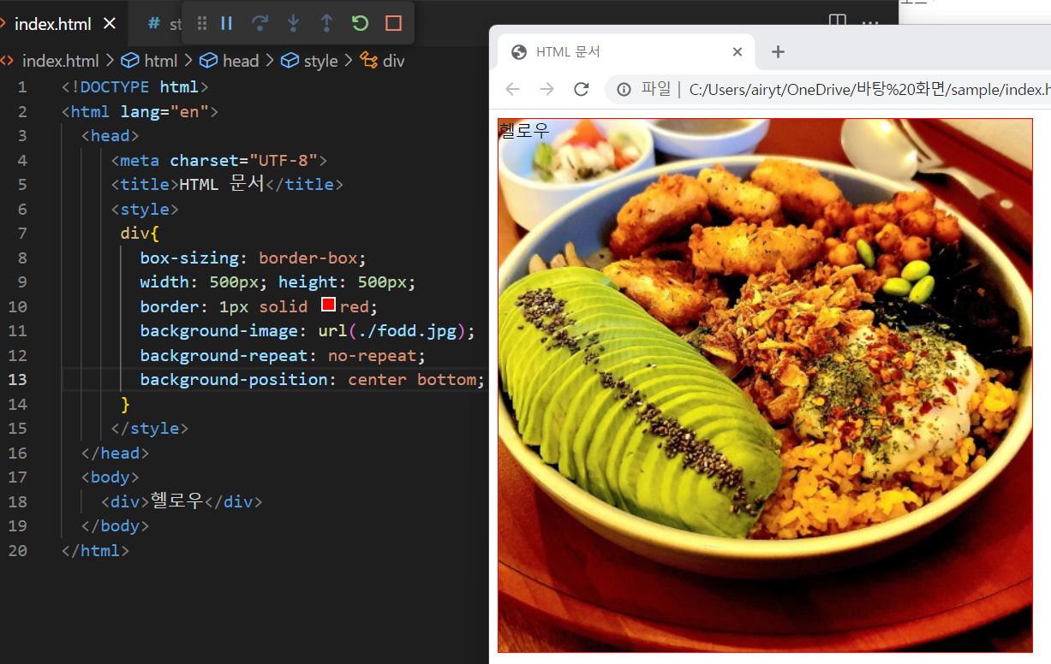Viewport: 1051px width, 664px height.
Task: Switch to the index.html editor tab
Action: tap(52, 24)
